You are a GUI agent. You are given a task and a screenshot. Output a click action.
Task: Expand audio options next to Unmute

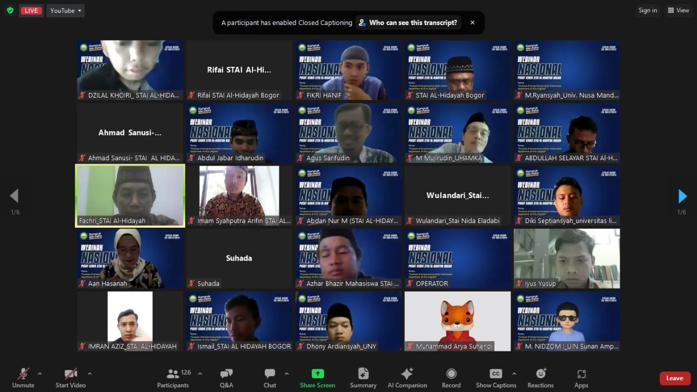pos(40,373)
